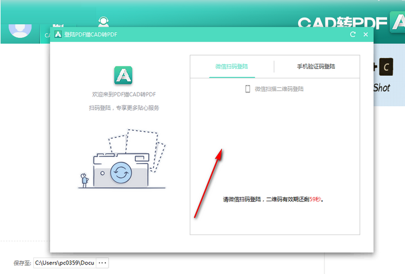Close the PDF猫CAD转PDF login dialog
This screenshot has height=274, width=405.
366,34
